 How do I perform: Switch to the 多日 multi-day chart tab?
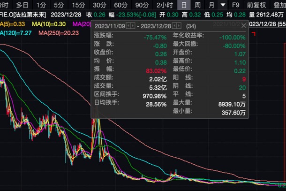tap(22, 5)
